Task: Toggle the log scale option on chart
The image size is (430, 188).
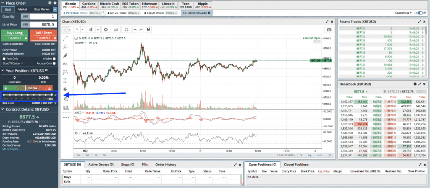Action: (309, 155)
